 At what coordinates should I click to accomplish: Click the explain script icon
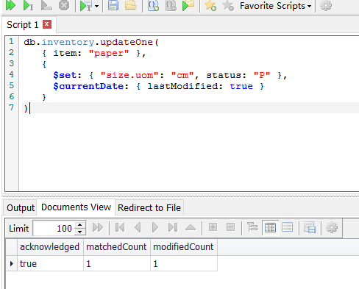tap(46, 5)
